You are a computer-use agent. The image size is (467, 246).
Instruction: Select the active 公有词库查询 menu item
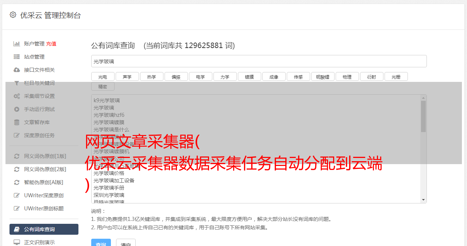click(x=44, y=229)
